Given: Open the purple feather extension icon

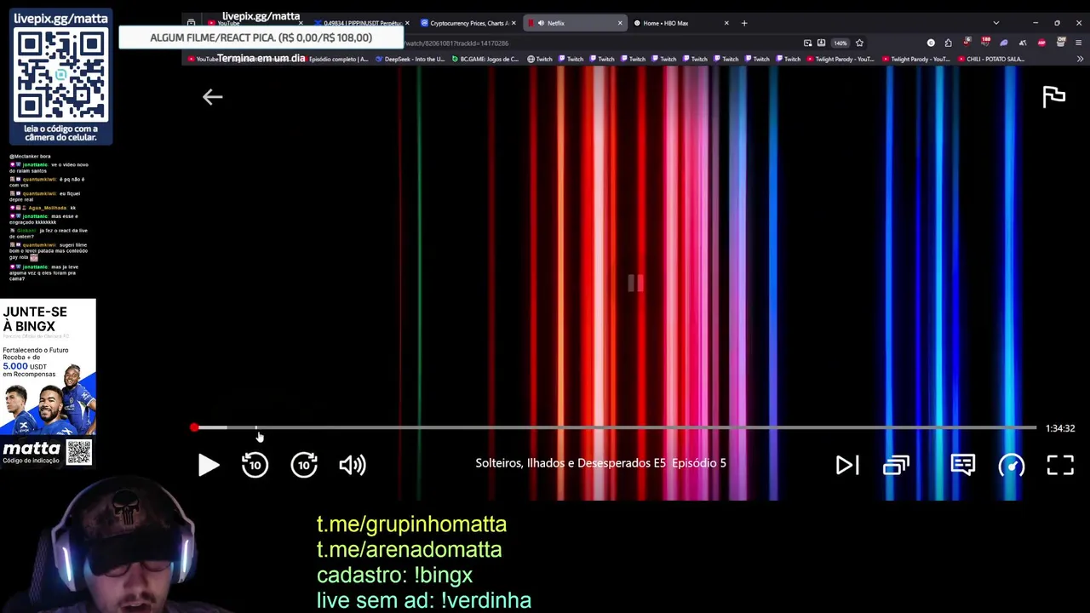Looking at the screenshot, I should tap(1004, 43).
